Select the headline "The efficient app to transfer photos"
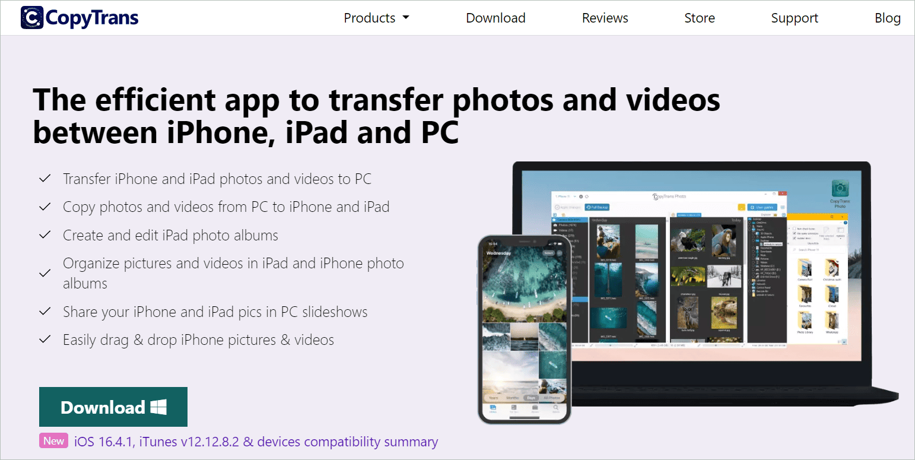The image size is (915, 460). click(376, 116)
